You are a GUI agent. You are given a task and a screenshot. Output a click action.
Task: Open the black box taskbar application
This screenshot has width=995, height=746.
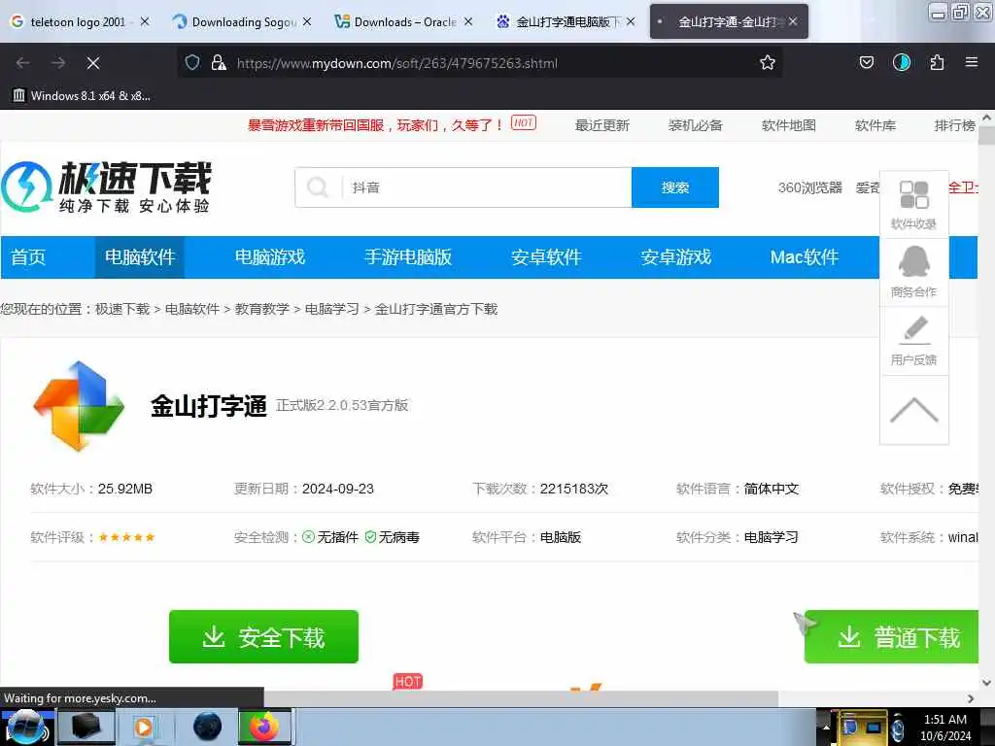pyautogui.click(x=86, y=727)
